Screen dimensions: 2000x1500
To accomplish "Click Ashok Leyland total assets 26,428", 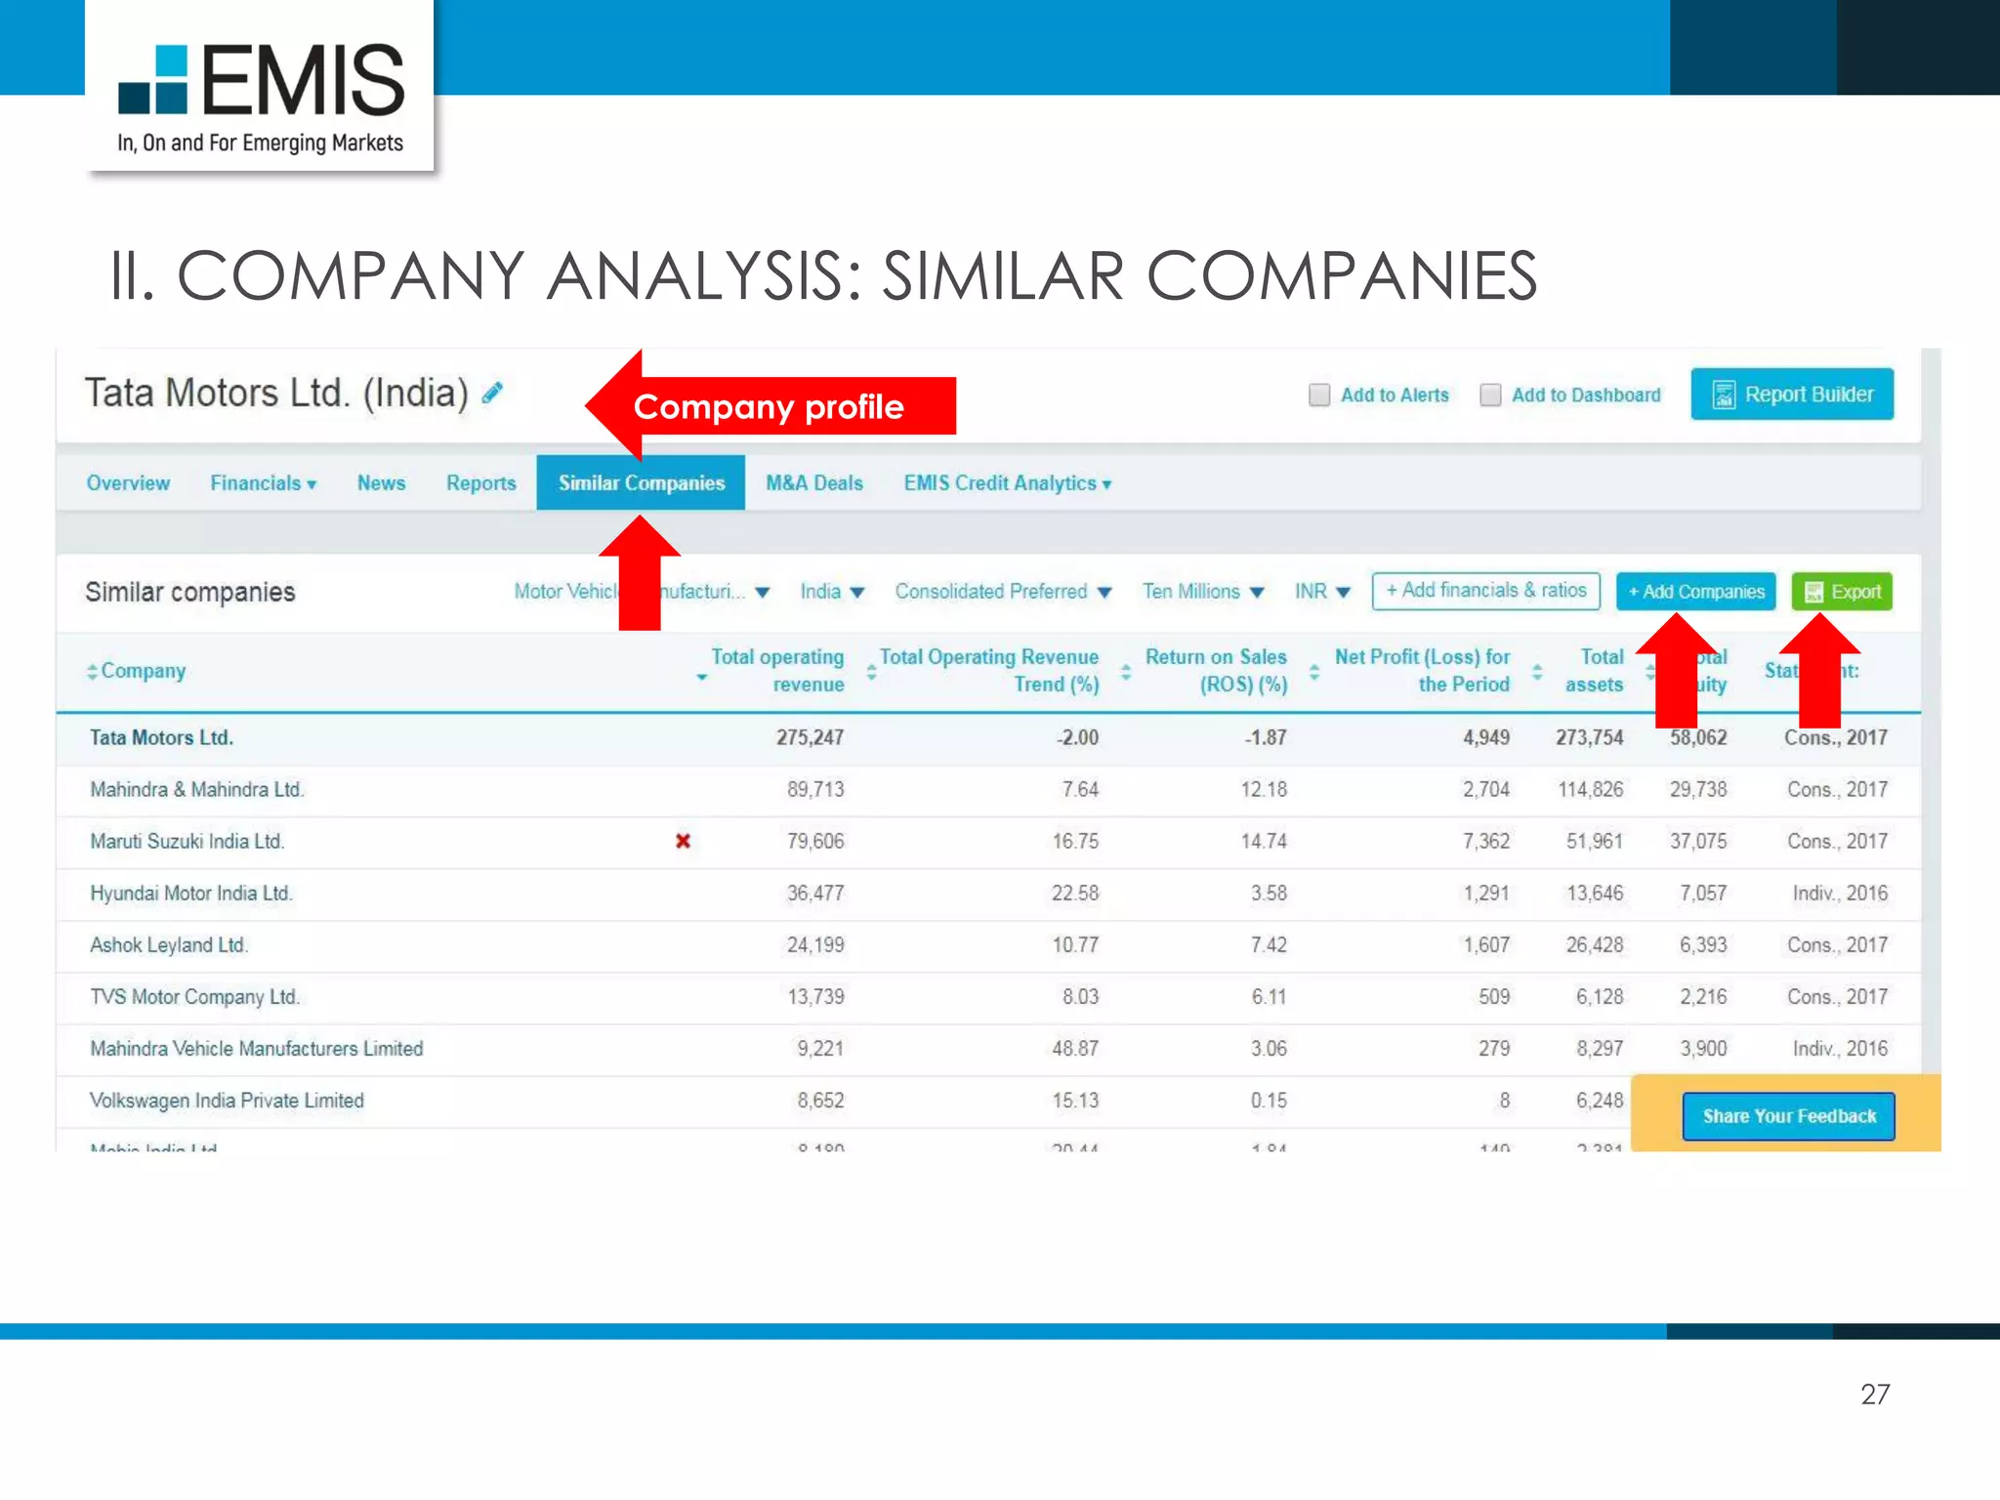I will pos(1595,944).
